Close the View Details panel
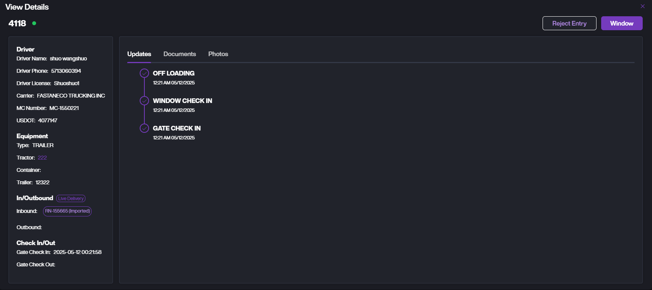 pyautogui.click(x=642, y=6)
